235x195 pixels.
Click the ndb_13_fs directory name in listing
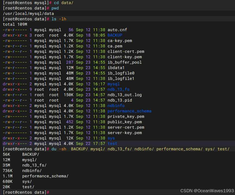click(x=118, y=89)
